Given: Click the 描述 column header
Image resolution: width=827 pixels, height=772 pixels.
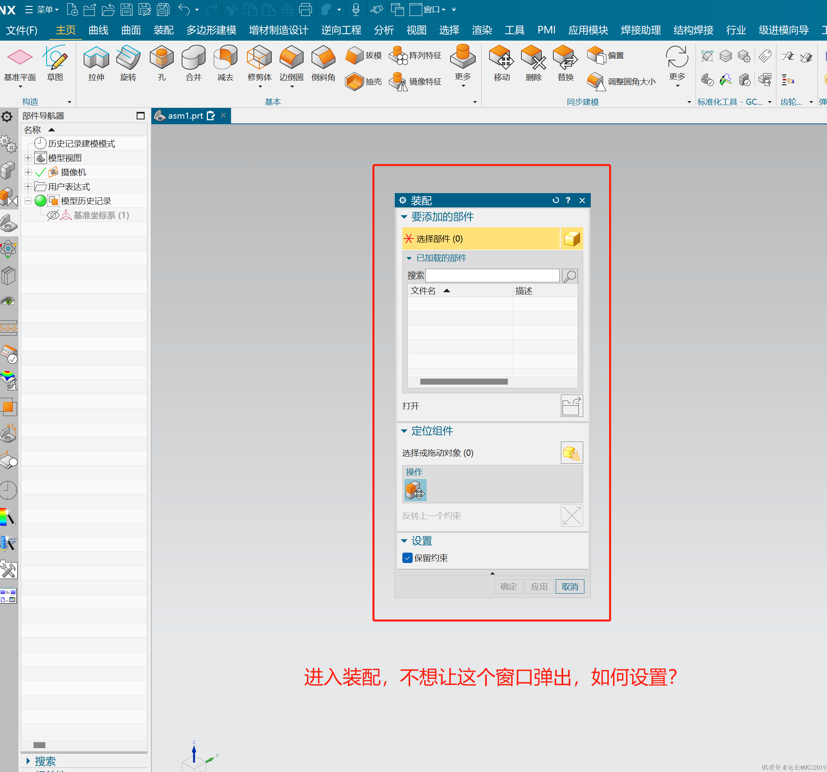Looking at the screenshot, I should (545, 291).
